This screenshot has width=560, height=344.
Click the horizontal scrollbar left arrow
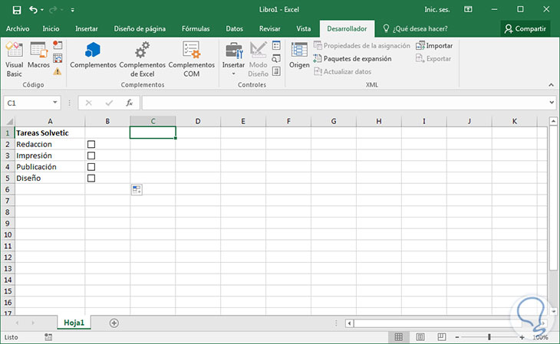point(349,323)
